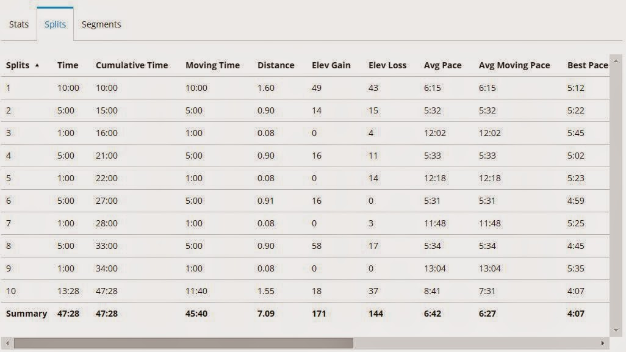Viewport: 626px width, 352px height.
Task: Select the Splits tab
Action: (x=55, y=24)
